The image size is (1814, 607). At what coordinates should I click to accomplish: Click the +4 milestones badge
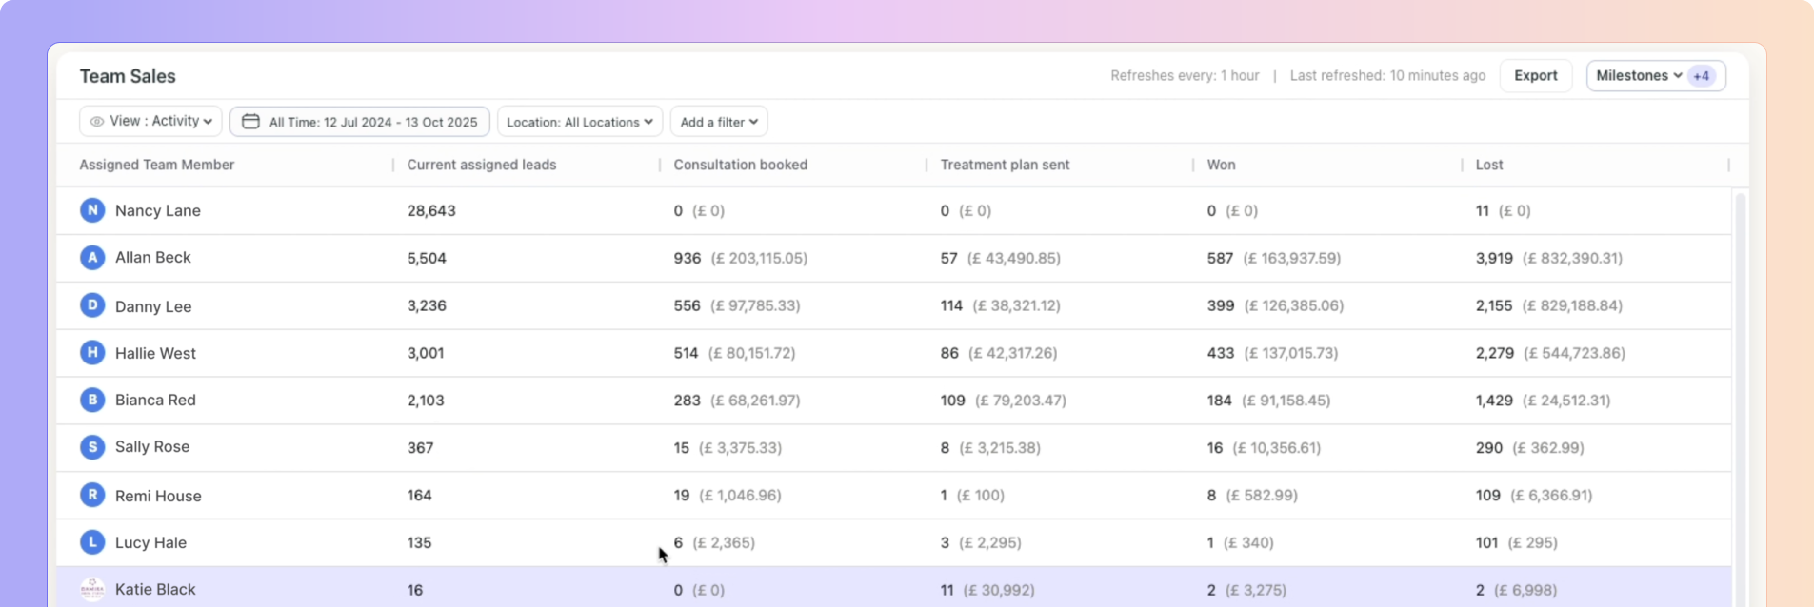pos(1702,76)
